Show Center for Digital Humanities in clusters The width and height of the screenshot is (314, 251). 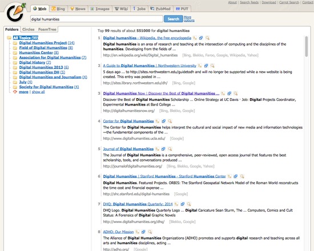(x=157, y=121)
